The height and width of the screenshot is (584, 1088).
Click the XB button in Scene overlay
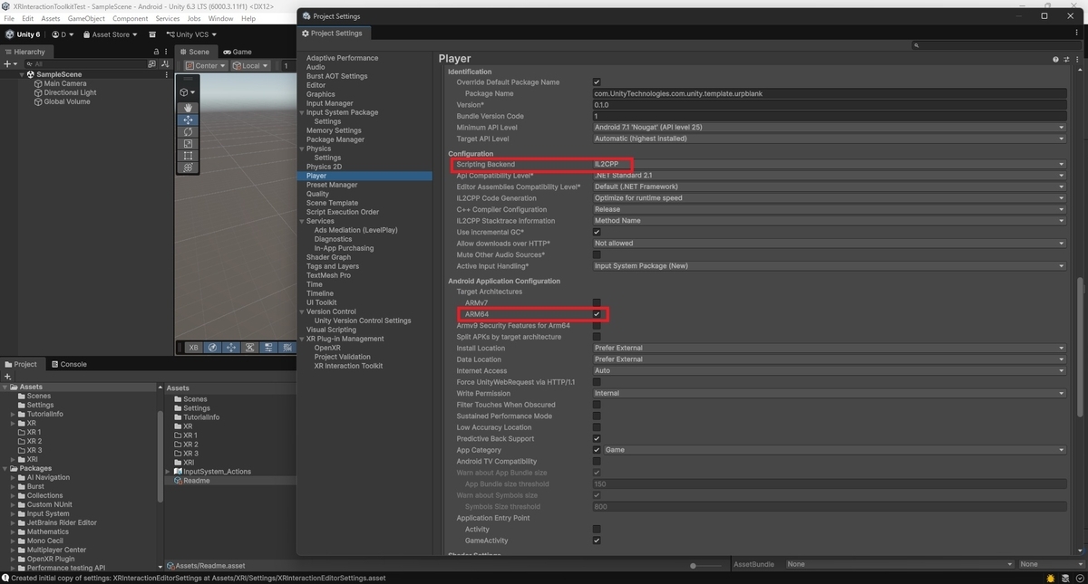(193, 347)
